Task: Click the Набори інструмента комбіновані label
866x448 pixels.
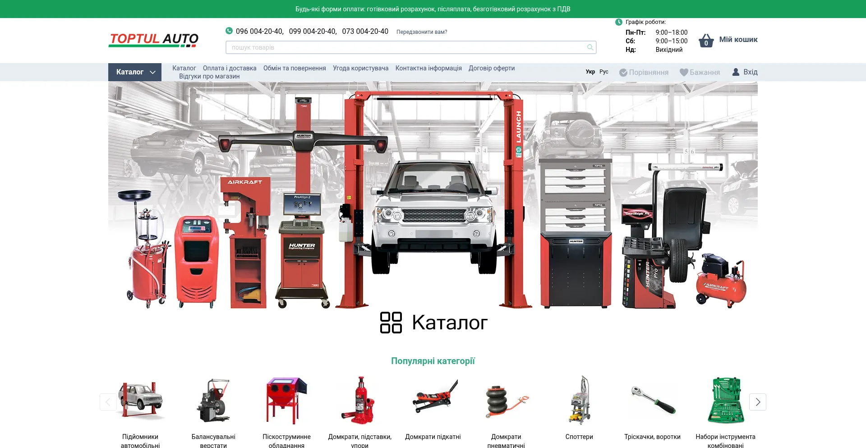Action: click(726, 441)
